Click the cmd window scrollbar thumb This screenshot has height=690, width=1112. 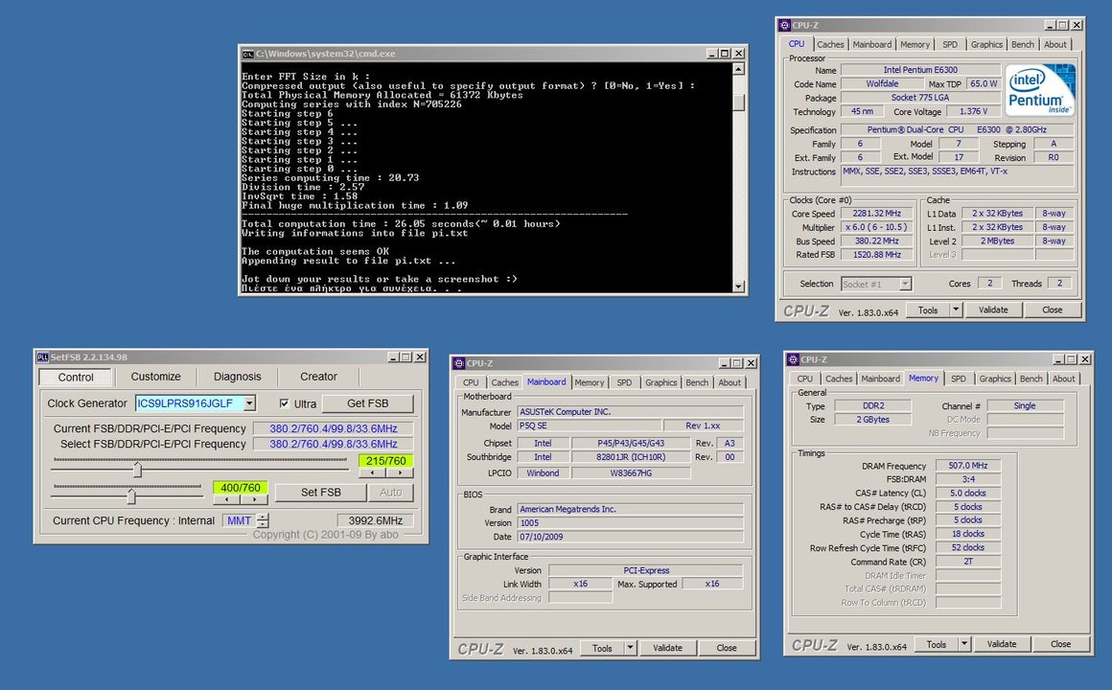(x=738, y=103)
